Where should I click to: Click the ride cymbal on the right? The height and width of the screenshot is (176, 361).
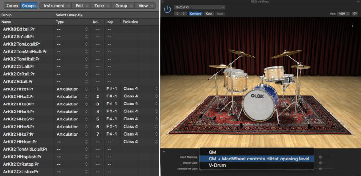pos(301,67)
